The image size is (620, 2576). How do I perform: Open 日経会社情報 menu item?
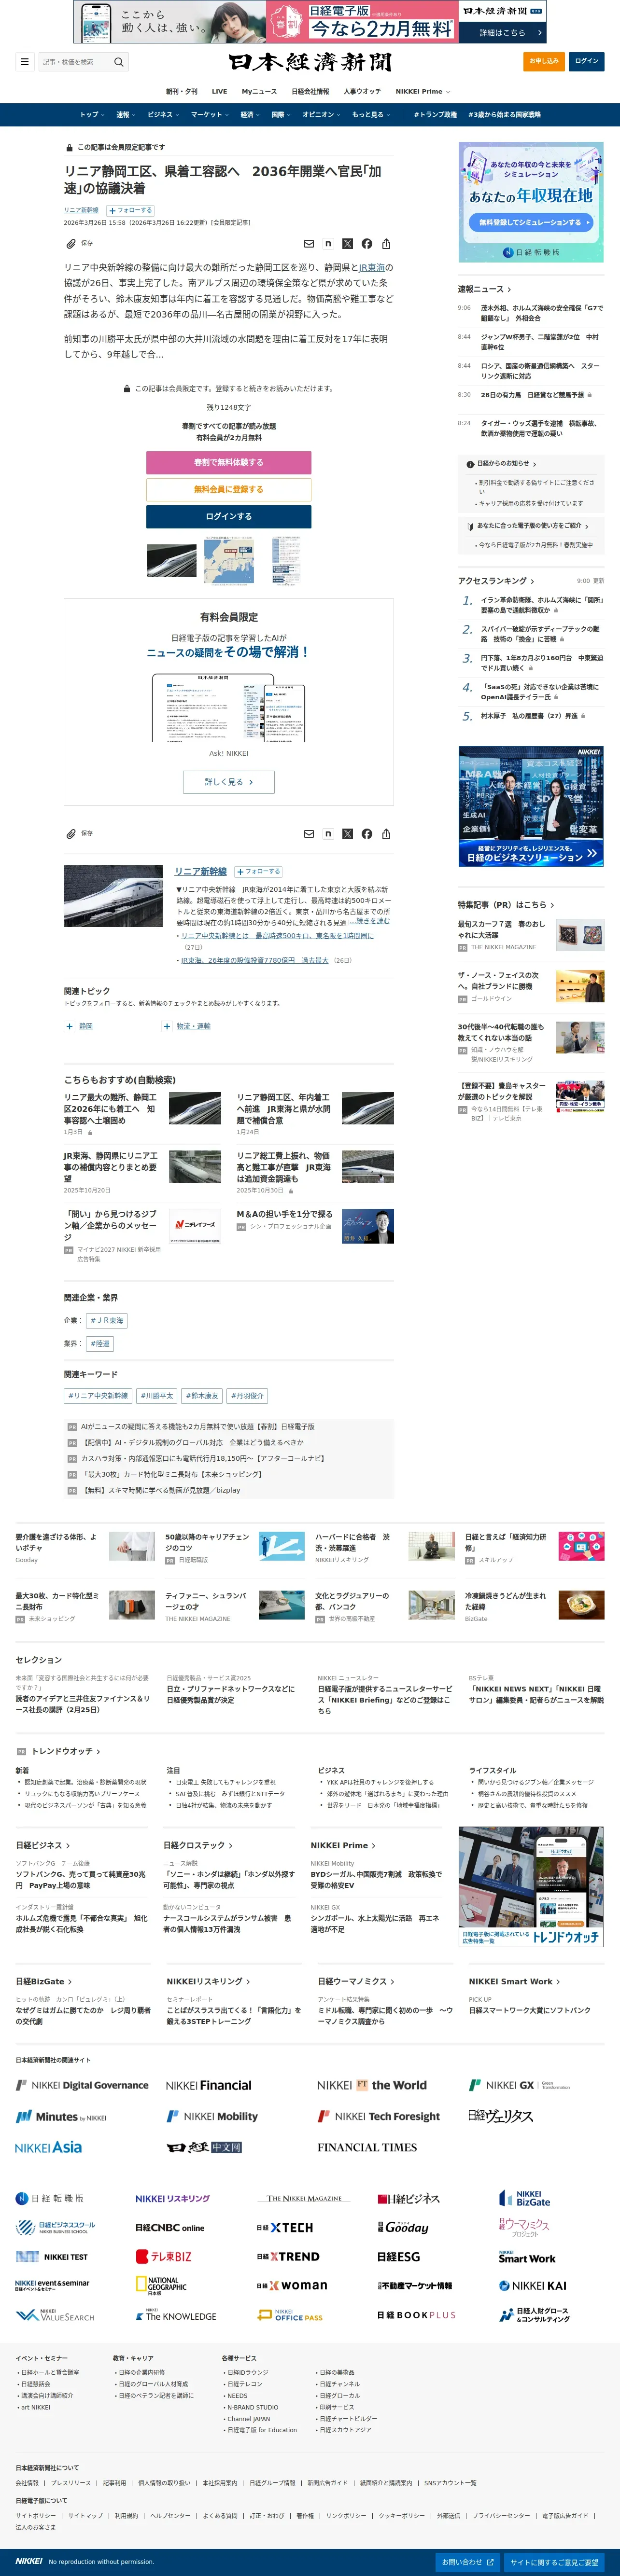point(310,91)
